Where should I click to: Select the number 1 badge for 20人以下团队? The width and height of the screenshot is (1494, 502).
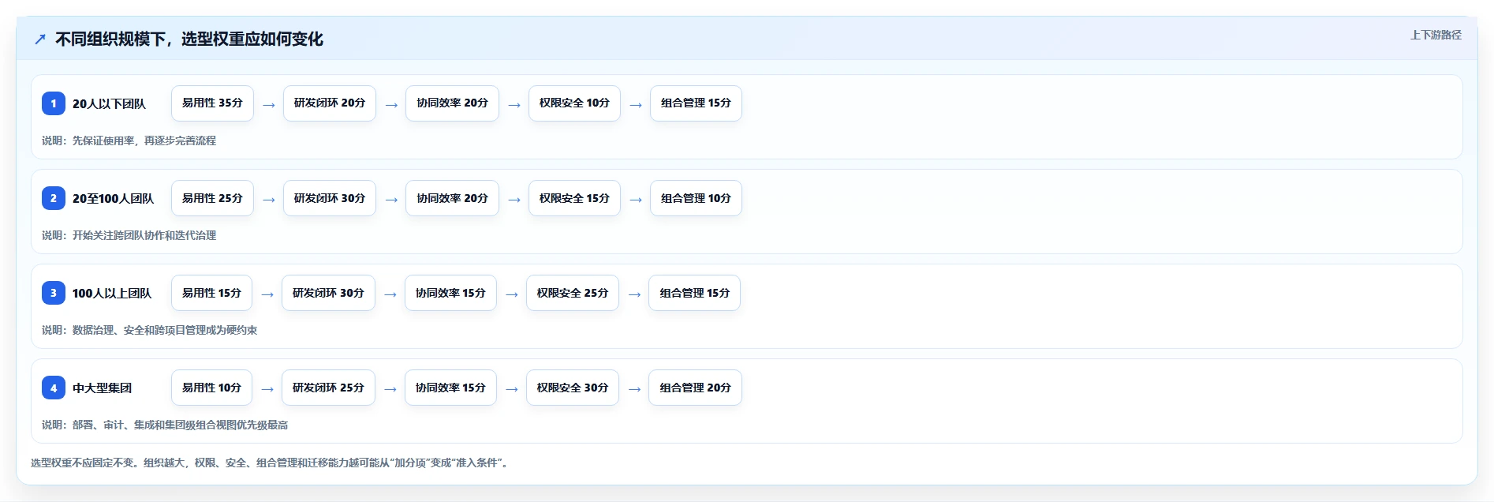(x=54, y=103)
